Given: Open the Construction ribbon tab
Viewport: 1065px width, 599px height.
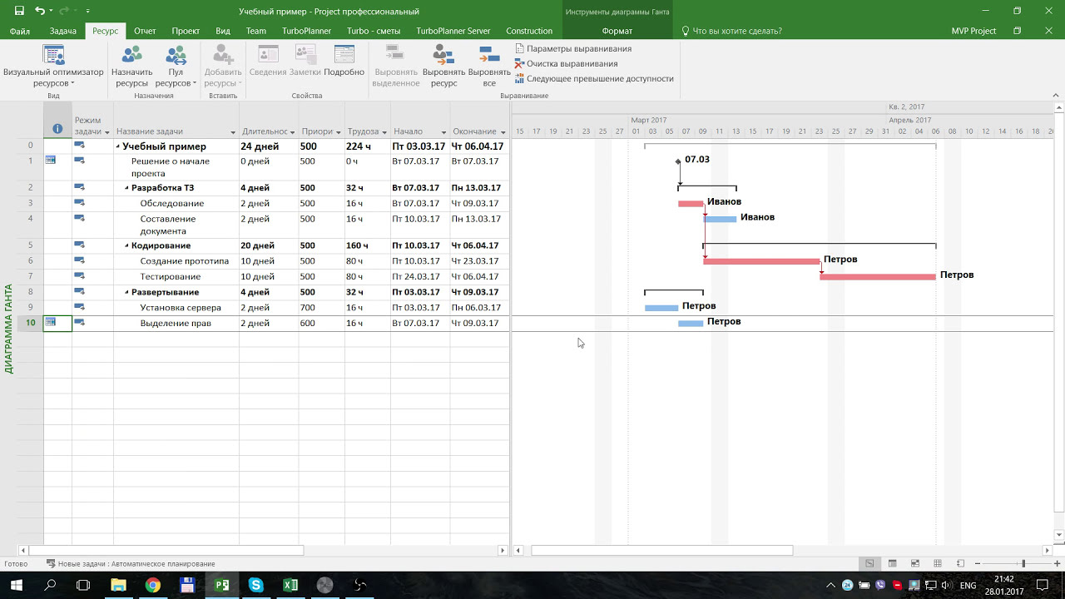Looking at the screenshot, I should point(529,31).
